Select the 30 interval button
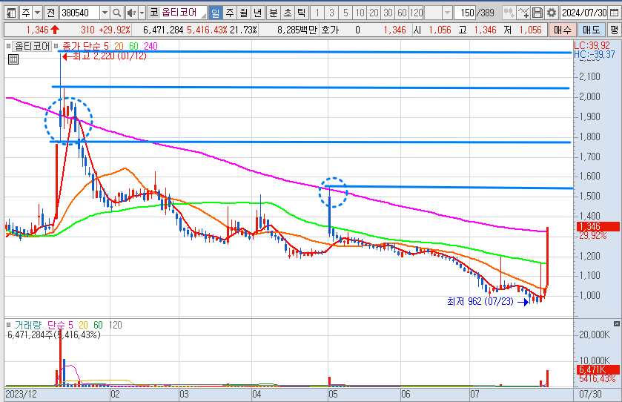 tap(388, 13)
